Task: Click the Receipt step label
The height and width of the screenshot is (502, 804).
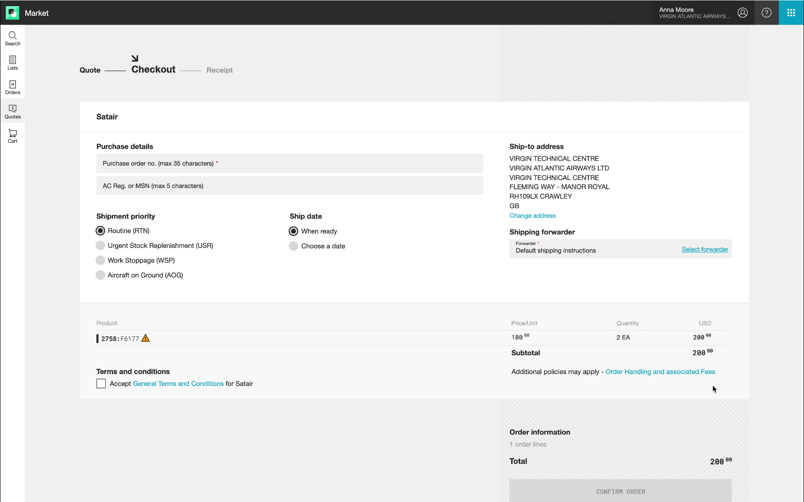Action: (x=220, y=70)
